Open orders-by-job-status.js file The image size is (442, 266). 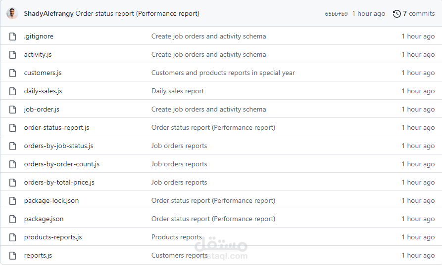(x=58, y=146)
